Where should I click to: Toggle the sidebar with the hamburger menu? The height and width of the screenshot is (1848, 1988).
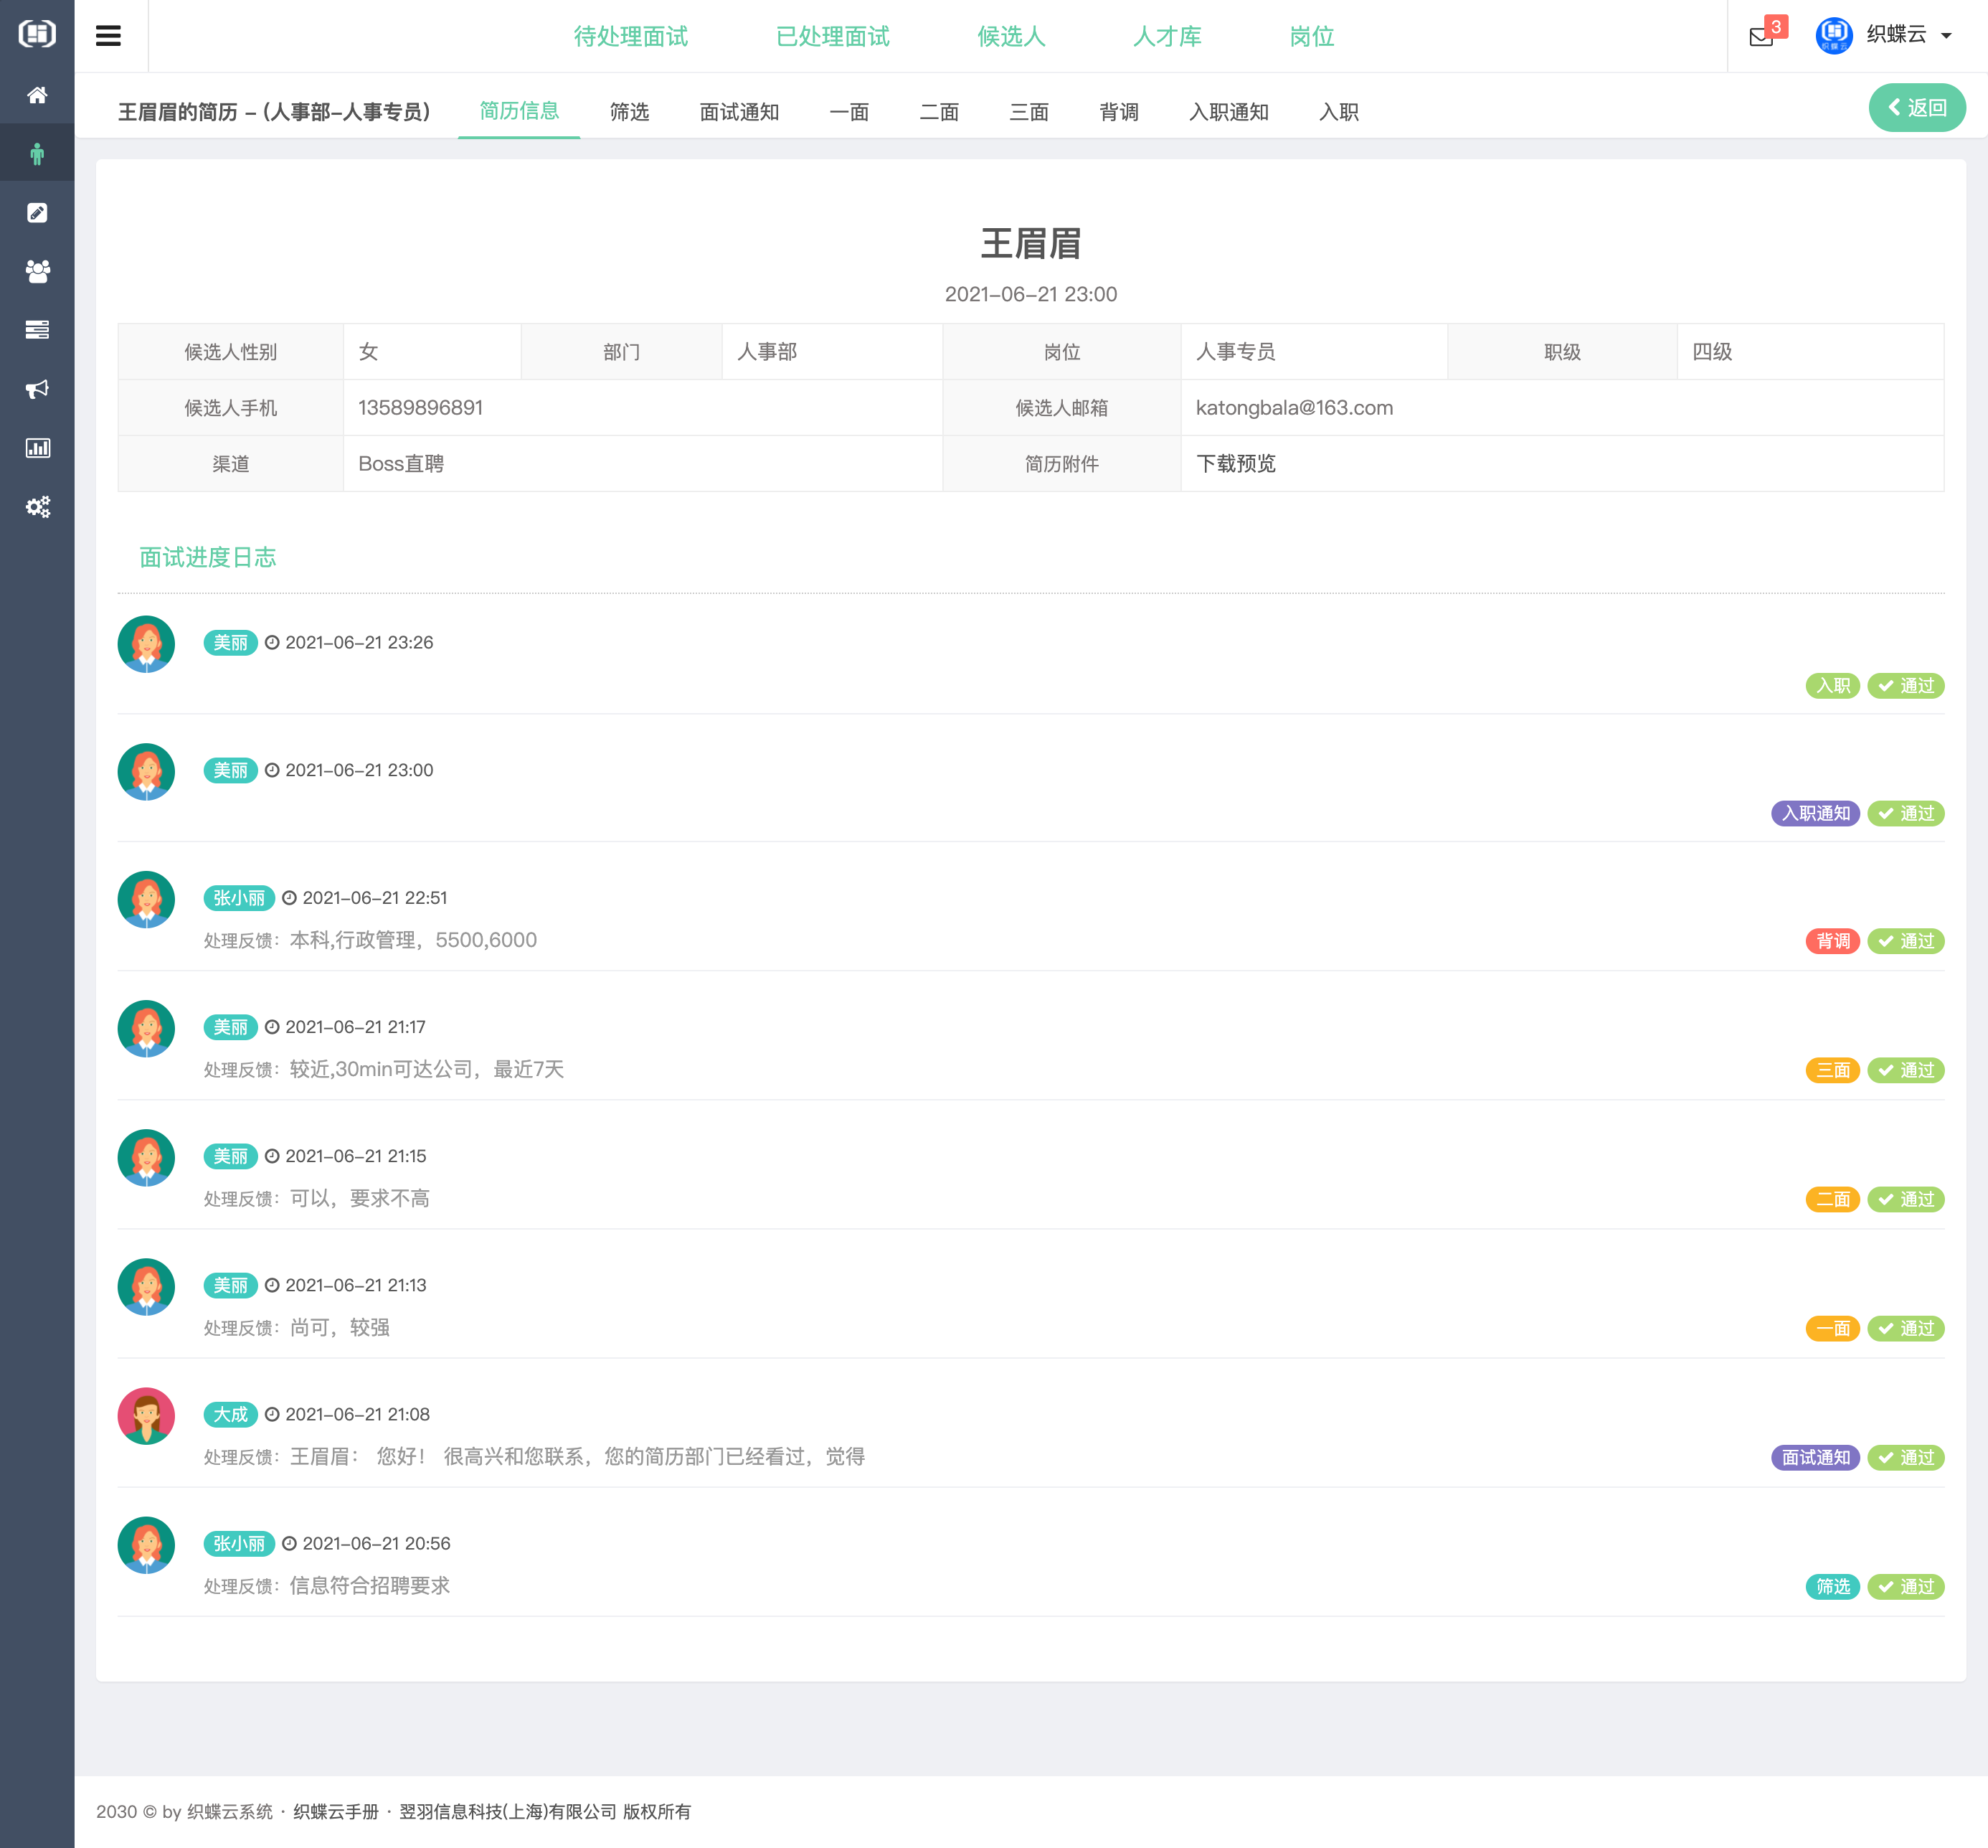point(109,35)
